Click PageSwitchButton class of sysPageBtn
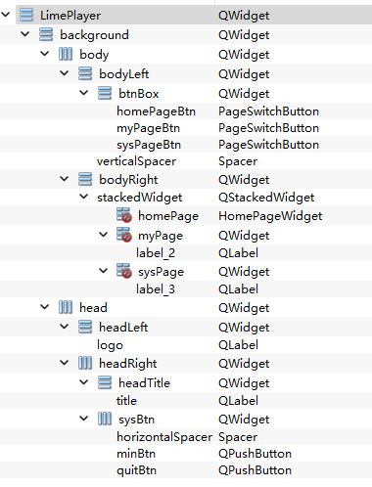This screenshot has height=487, width=372. pos(268,145)
